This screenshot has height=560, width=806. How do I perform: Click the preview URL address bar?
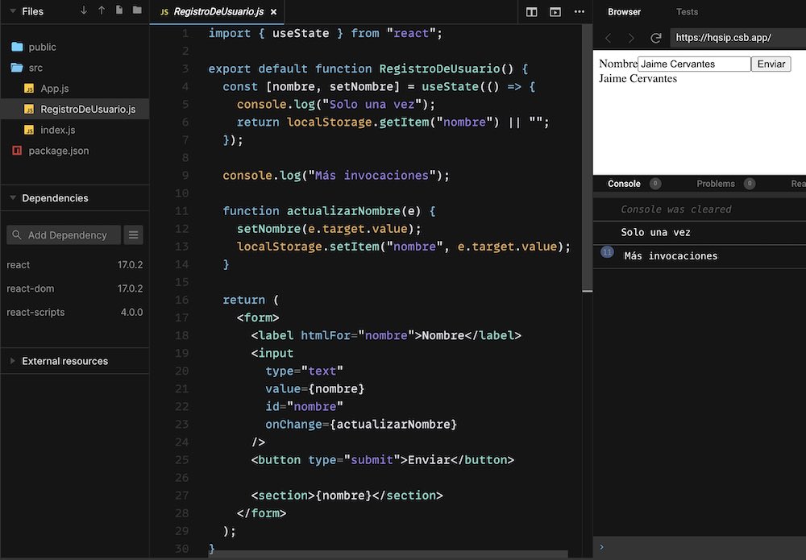coord(735,38)
